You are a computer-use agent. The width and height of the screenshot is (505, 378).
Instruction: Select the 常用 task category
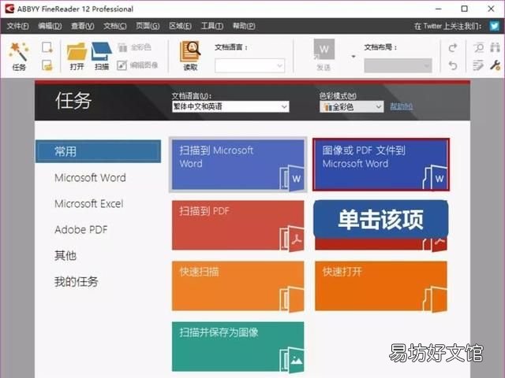click(98, 151)
